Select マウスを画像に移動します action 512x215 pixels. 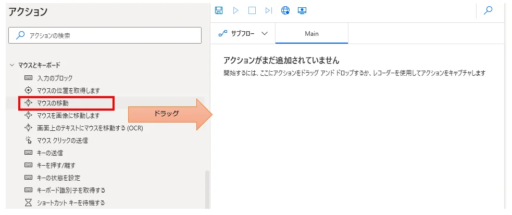click(68, 115)
